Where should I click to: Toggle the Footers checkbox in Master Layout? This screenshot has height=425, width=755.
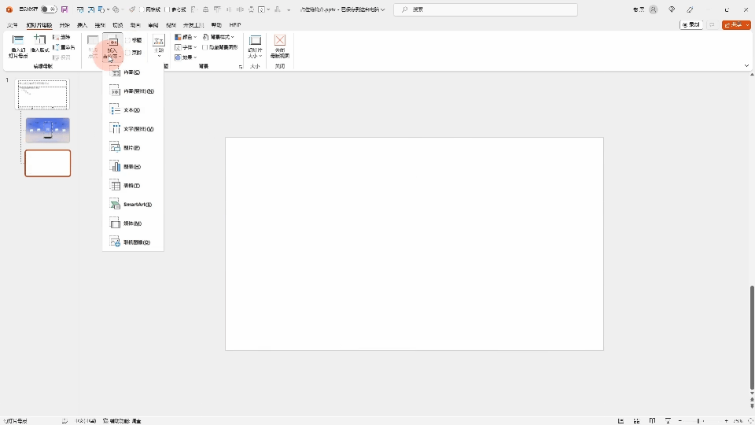tap(127, 53)
